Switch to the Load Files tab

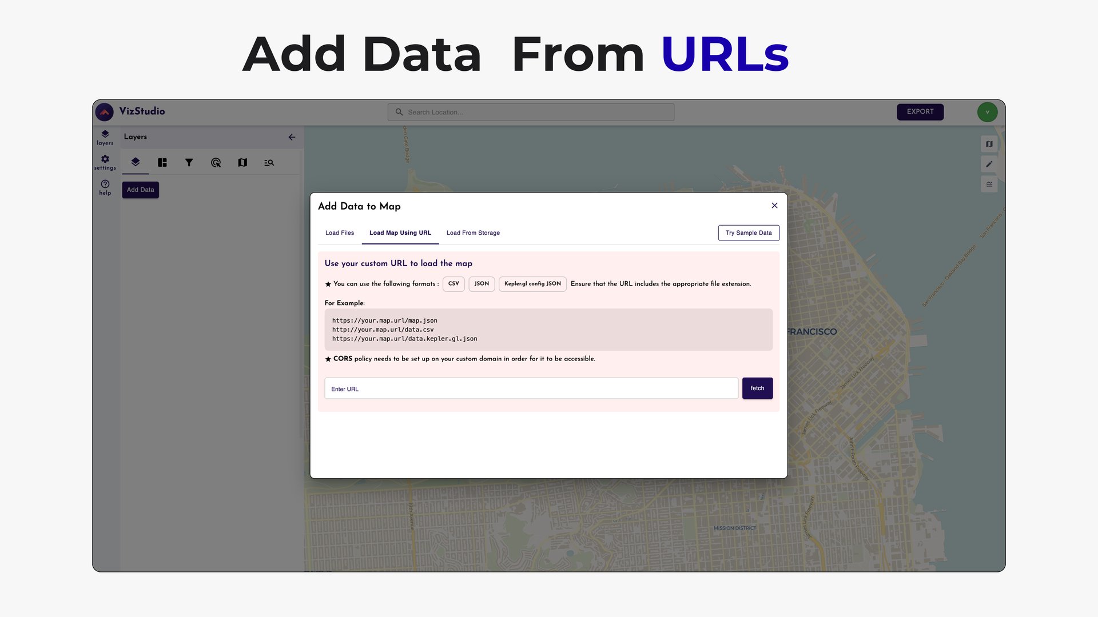(340, 233)
